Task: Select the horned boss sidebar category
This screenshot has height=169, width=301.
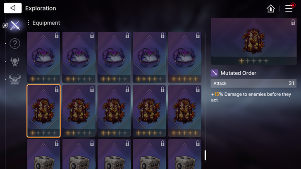Action: pyautogui.click(x=15, y=80)
